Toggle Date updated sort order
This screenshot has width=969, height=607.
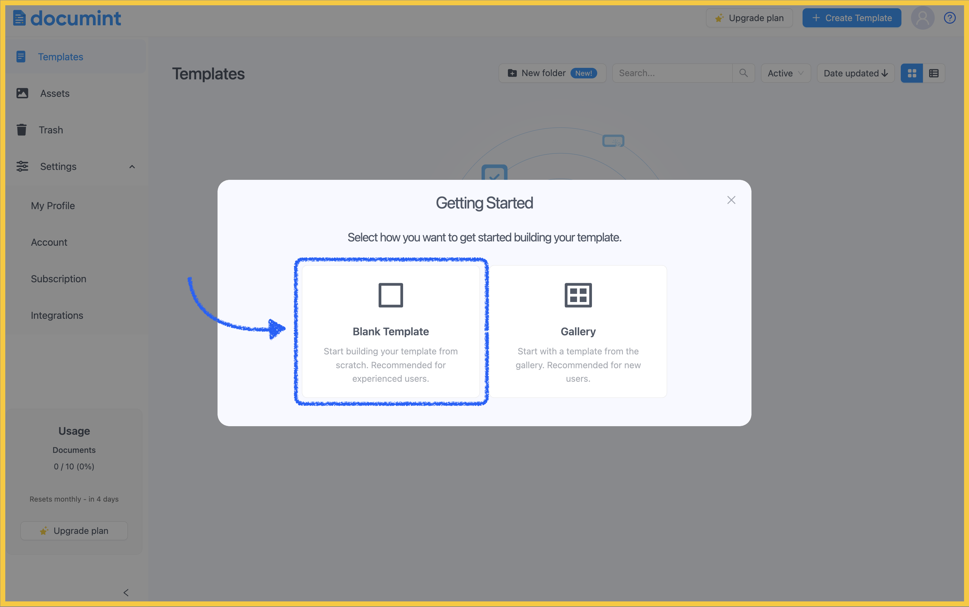[x=855, y=73]
